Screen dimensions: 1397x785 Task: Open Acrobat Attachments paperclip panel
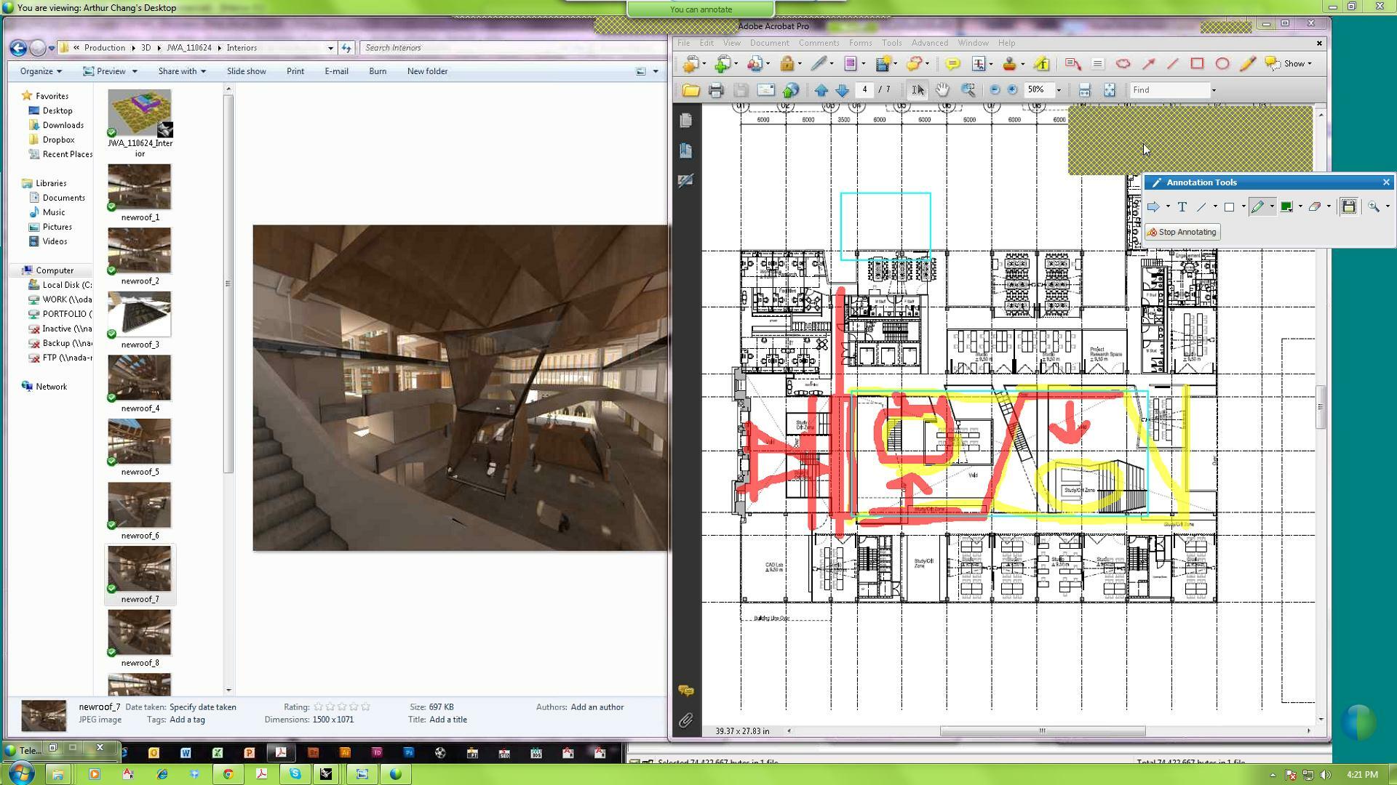pos(685,720)
